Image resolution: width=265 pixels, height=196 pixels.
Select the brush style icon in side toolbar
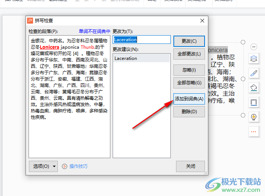tap(253, 73)
